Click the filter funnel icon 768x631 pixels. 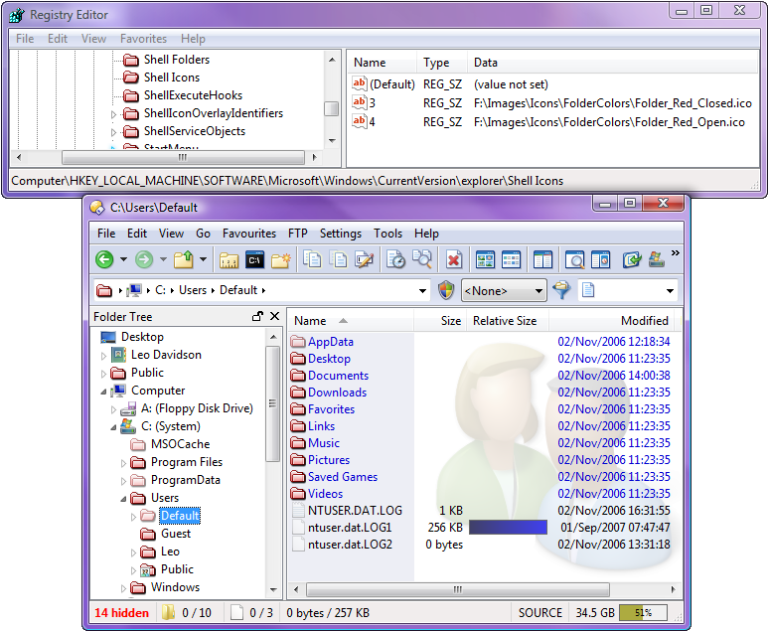[561, 290]
